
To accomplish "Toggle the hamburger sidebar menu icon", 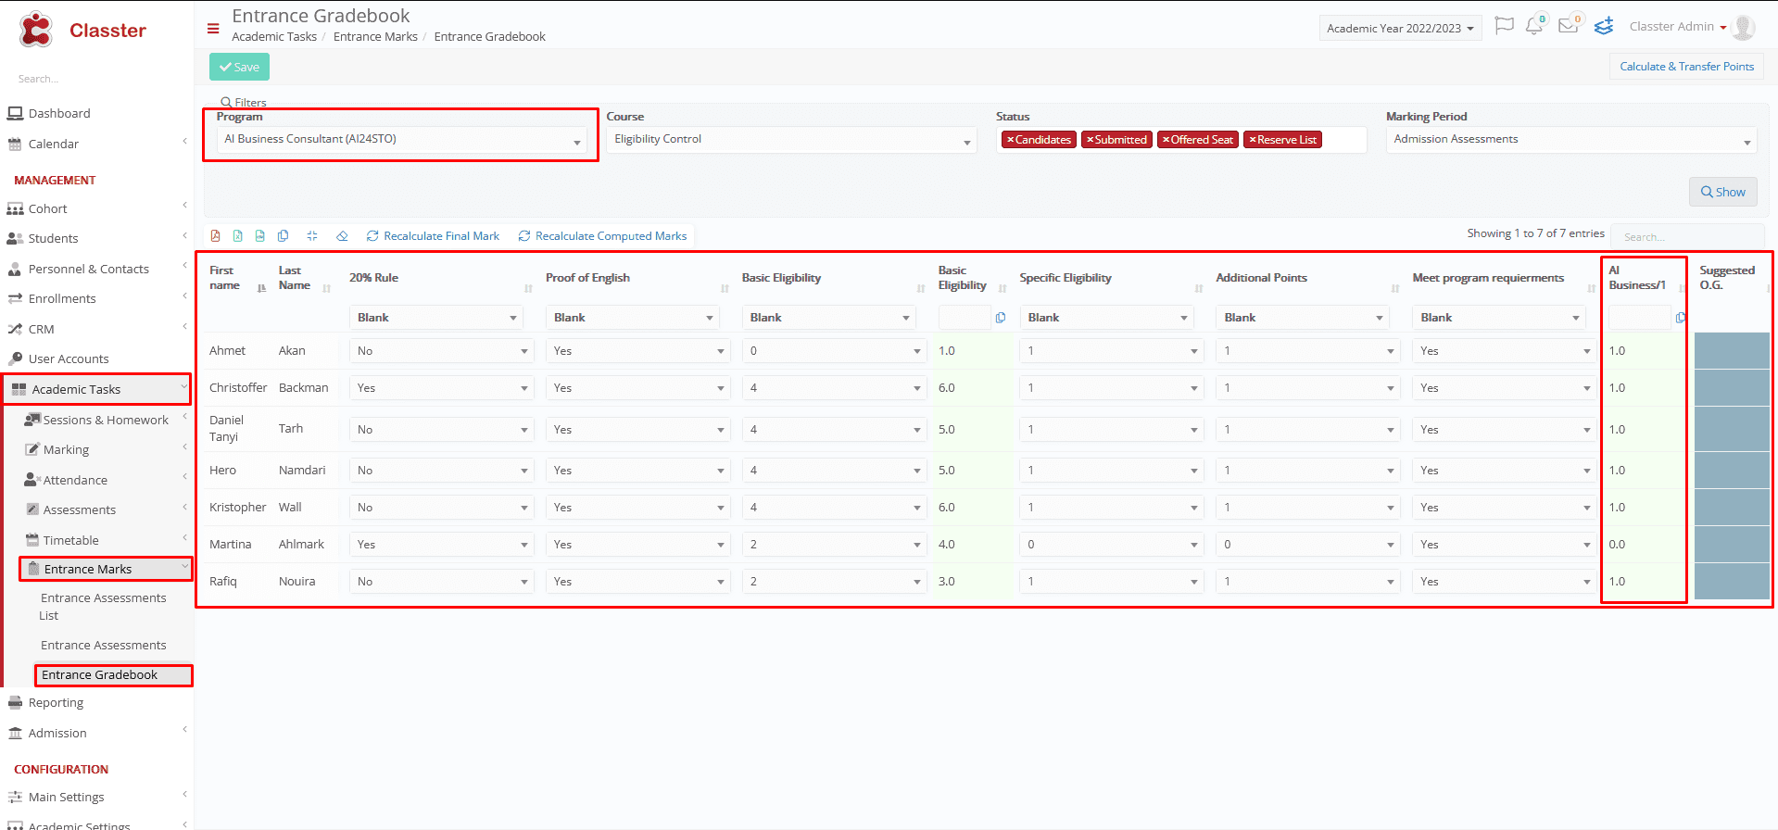I will coord(213,29).
